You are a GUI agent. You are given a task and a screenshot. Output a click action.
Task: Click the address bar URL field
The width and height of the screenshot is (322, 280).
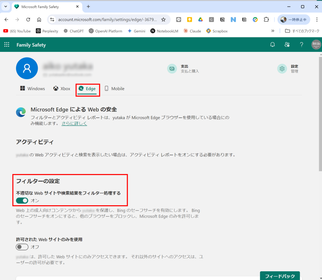[107, 19]
